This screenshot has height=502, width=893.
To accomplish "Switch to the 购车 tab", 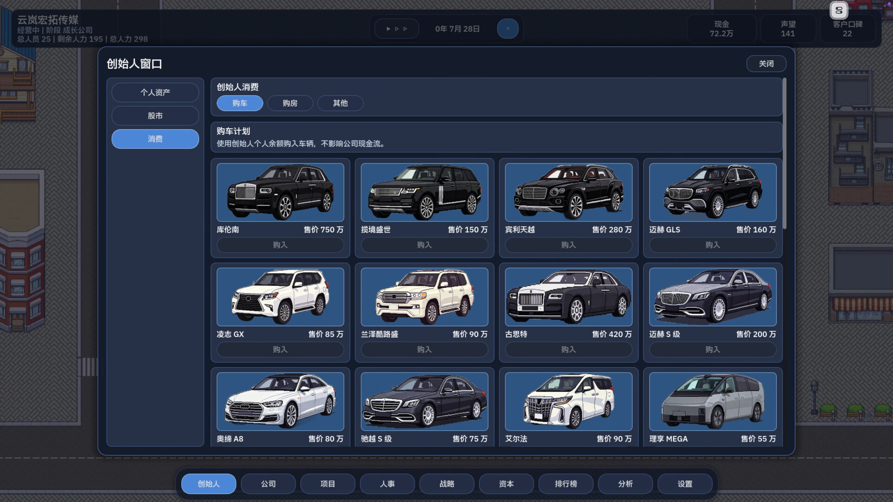I will click(240, 103).
